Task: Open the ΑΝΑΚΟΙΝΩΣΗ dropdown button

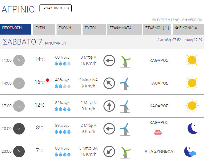Action: [55, 8]
